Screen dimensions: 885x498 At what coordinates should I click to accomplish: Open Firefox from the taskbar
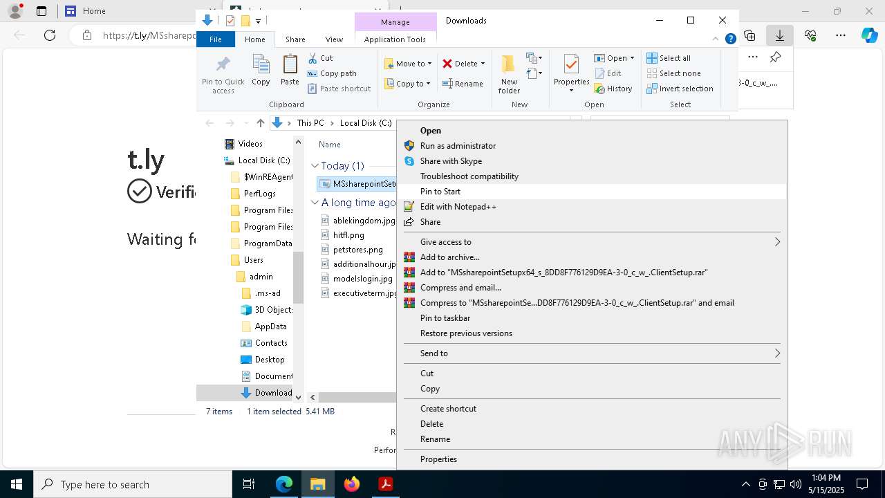[x=352, y=484]
